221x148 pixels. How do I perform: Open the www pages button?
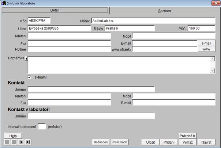click(x=206, y=49)
